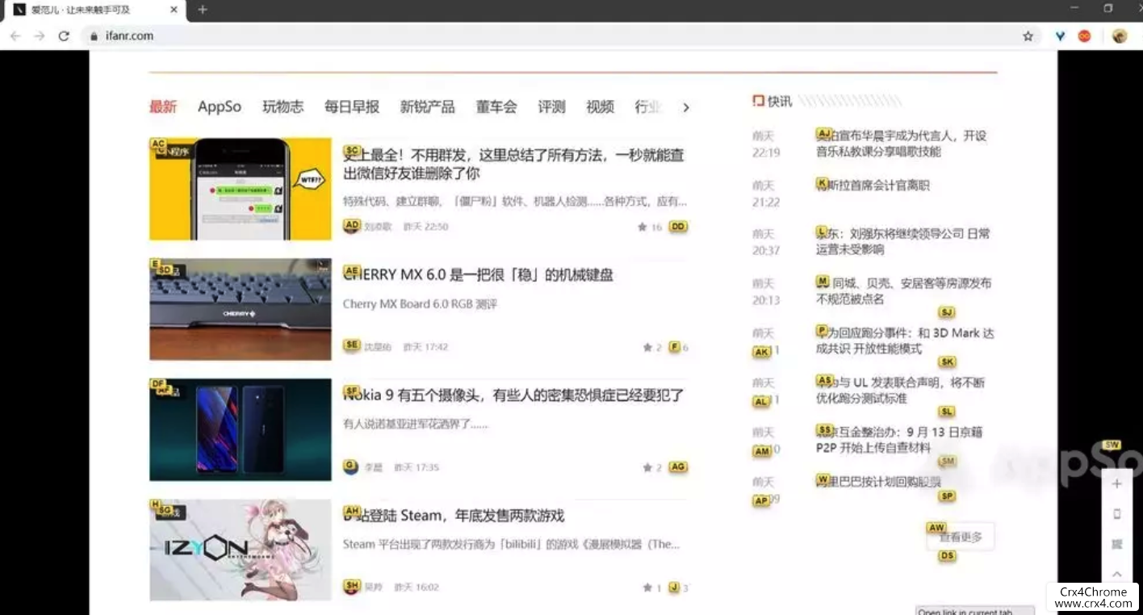The width and height of the screenshot is (1143, 615).
Task: Go back using the browser back arrow
Action: (x=15, y=36)
